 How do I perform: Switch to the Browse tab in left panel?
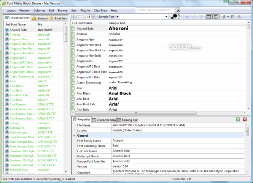coord(40,18)
